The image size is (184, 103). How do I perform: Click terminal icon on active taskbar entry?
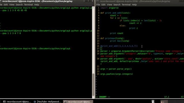[x=65, y=102]
